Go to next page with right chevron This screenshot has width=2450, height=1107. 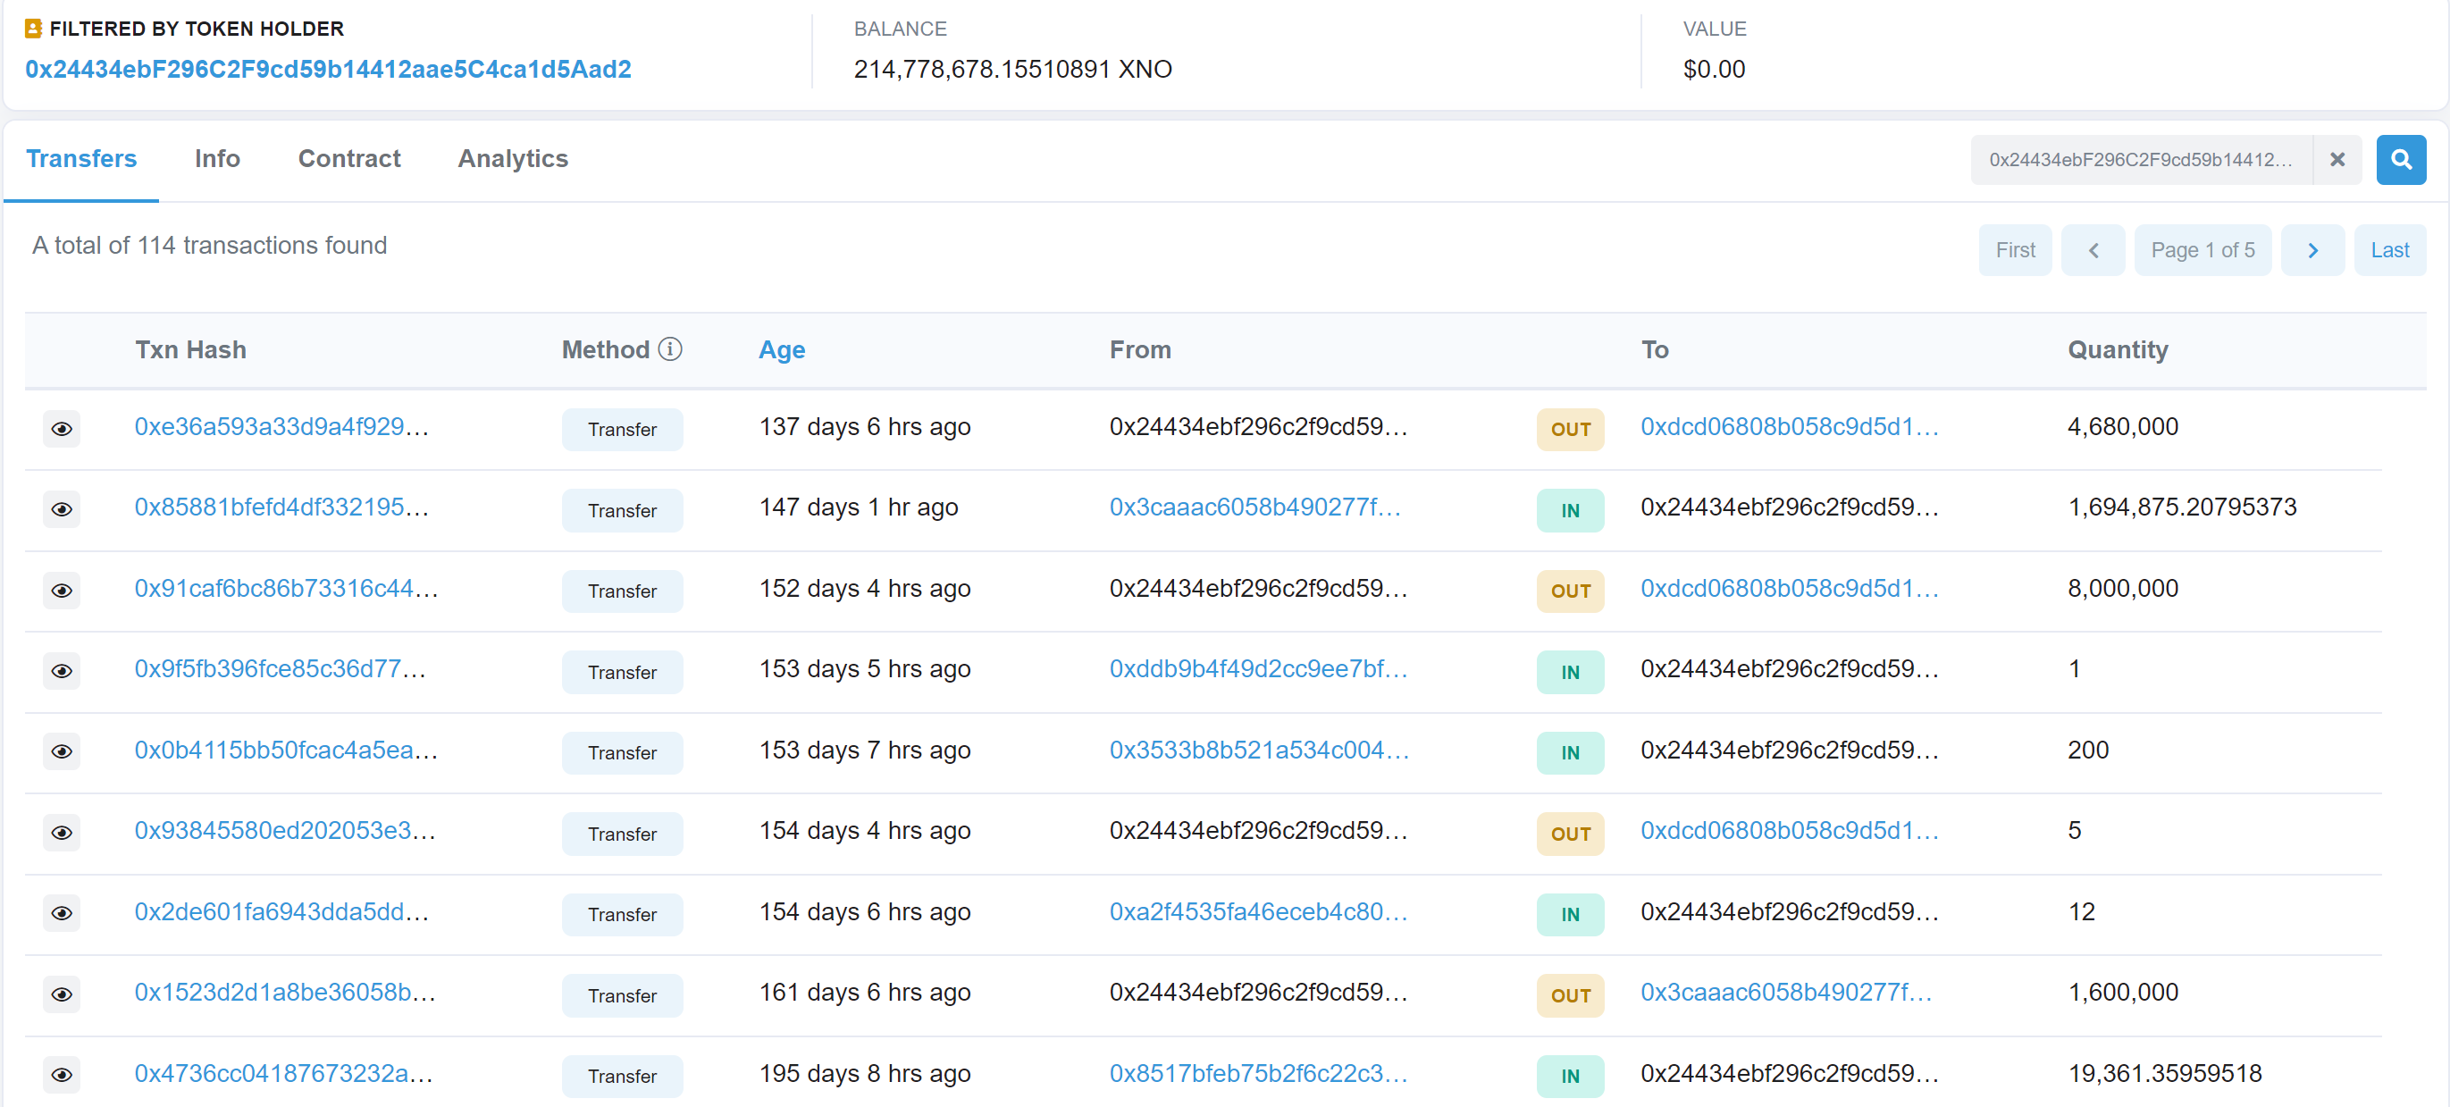point(2312,250)
